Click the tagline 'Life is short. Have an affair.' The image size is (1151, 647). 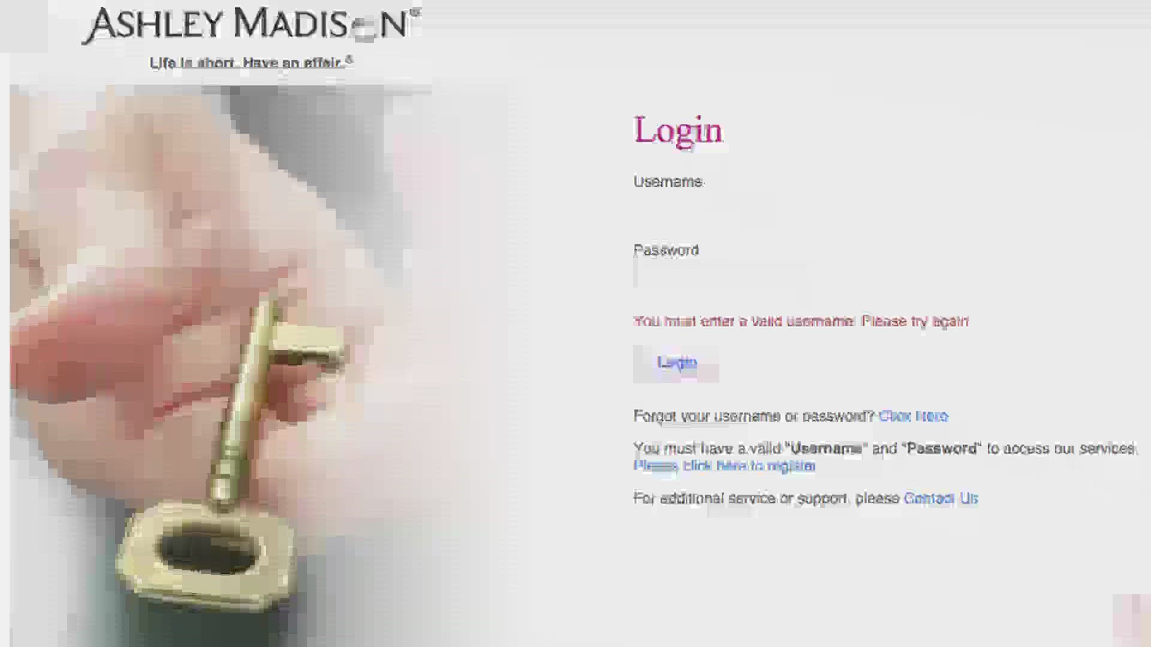click(251, 62)
